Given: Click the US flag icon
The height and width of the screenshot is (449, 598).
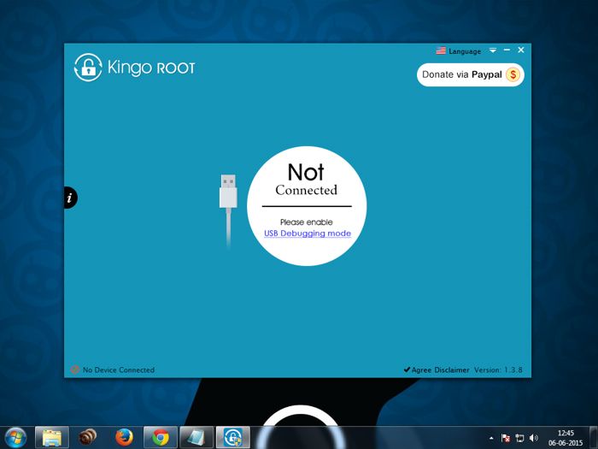Looking at the screenshot, I should 441,50.
